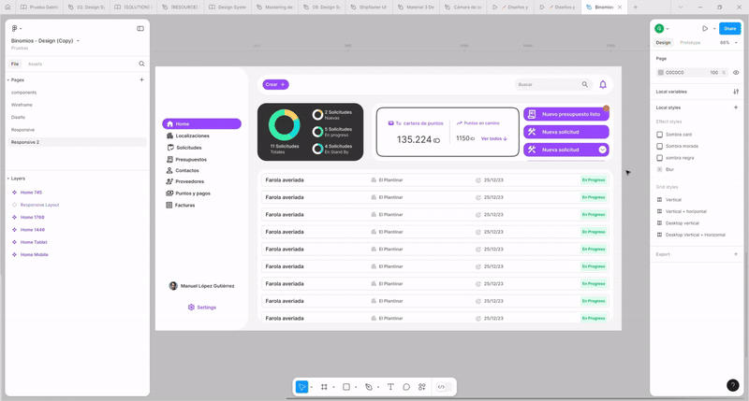Open the zoom percentage dropdown

[x=728, y=43]
